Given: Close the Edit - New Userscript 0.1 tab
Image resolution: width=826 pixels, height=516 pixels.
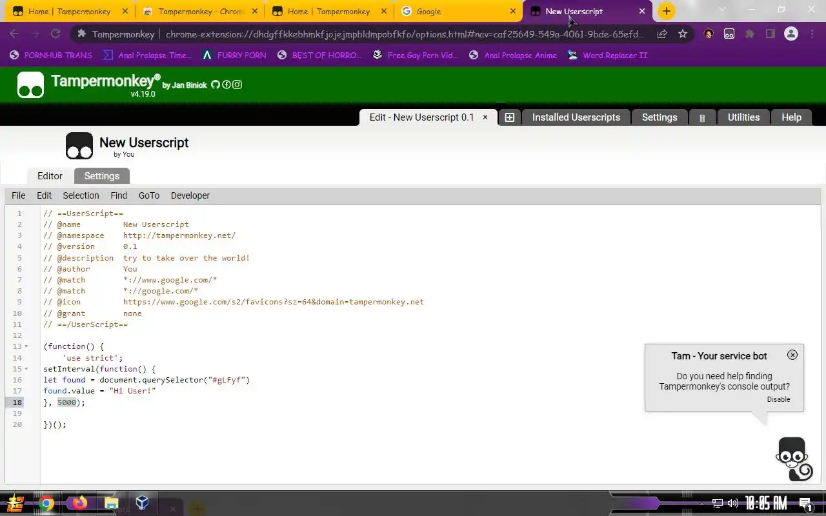Looking at the screenshot, I should point(485,117).
